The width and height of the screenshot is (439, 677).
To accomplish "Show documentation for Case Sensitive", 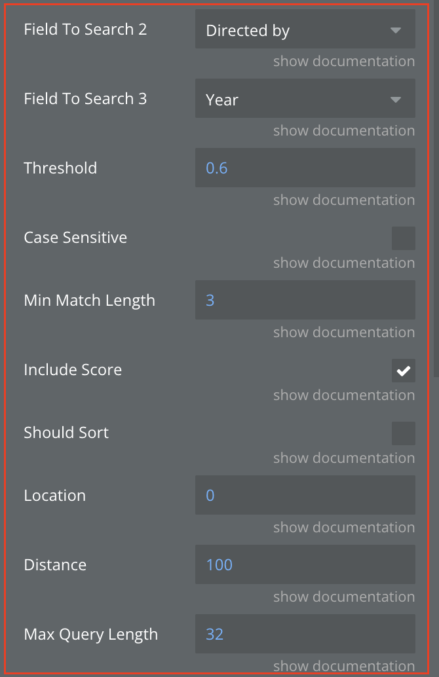I will 344,263.
